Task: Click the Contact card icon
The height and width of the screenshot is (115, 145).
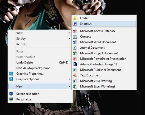Action: (x=75, y=37)
